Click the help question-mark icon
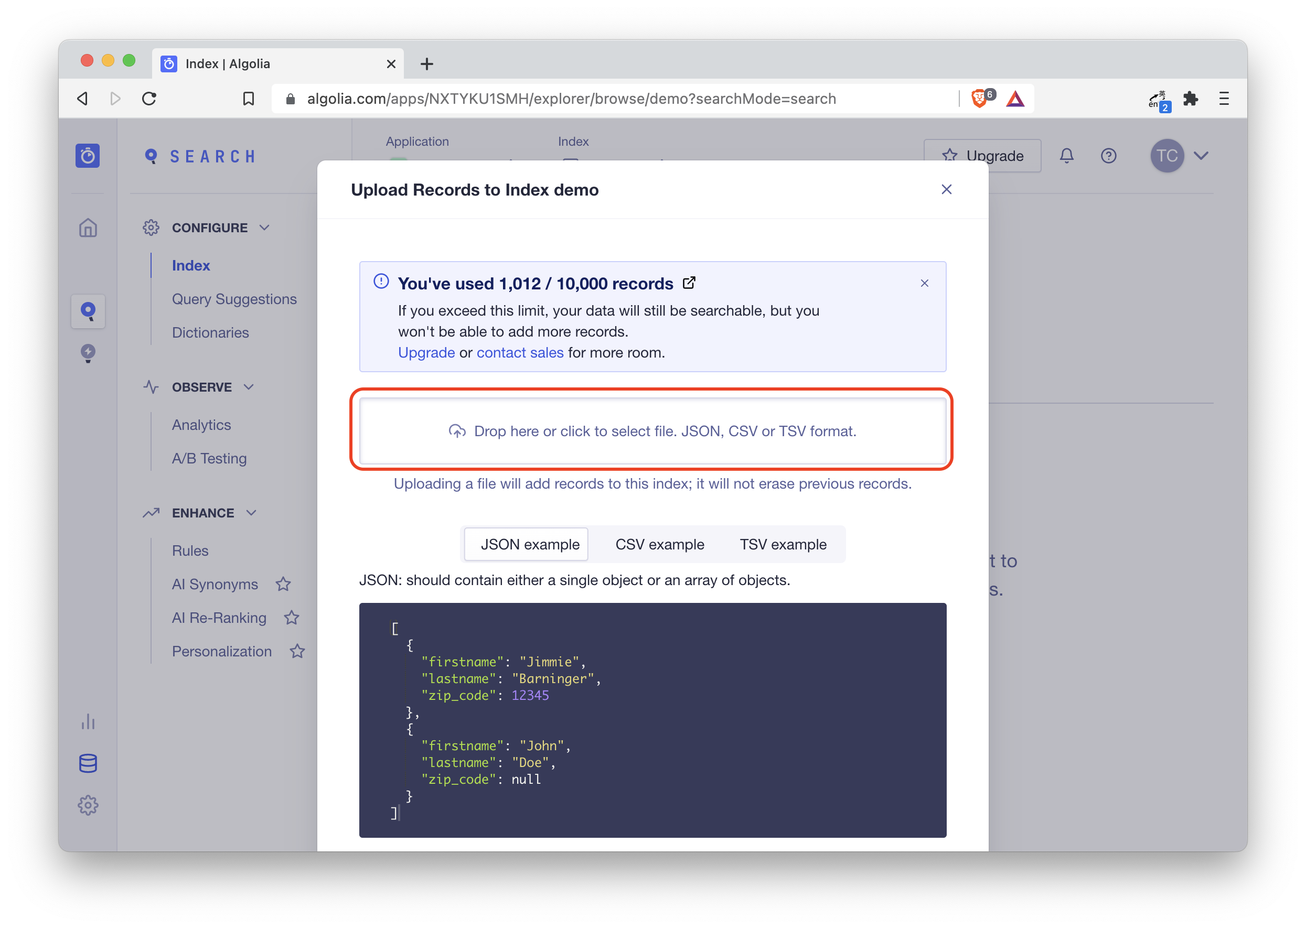Screen dimensions: 1306x929 pyautogui.click(x=1109, y=156)
